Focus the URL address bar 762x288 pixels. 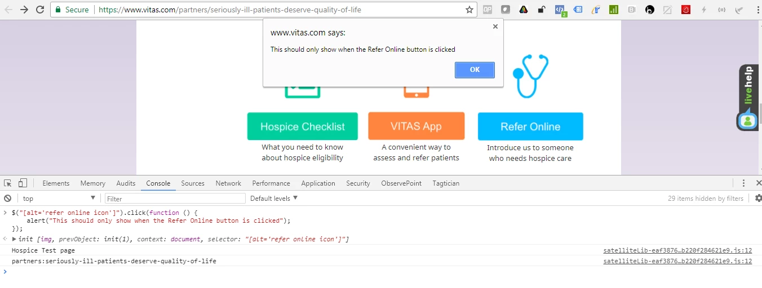(x=280, y=10)
